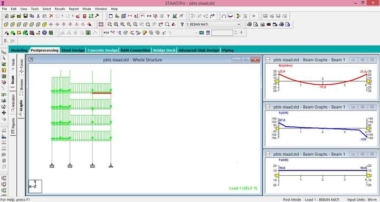Click the left yellow node marker on Mz graph
The height and width of the screenshot is (202, 380).
277,82
